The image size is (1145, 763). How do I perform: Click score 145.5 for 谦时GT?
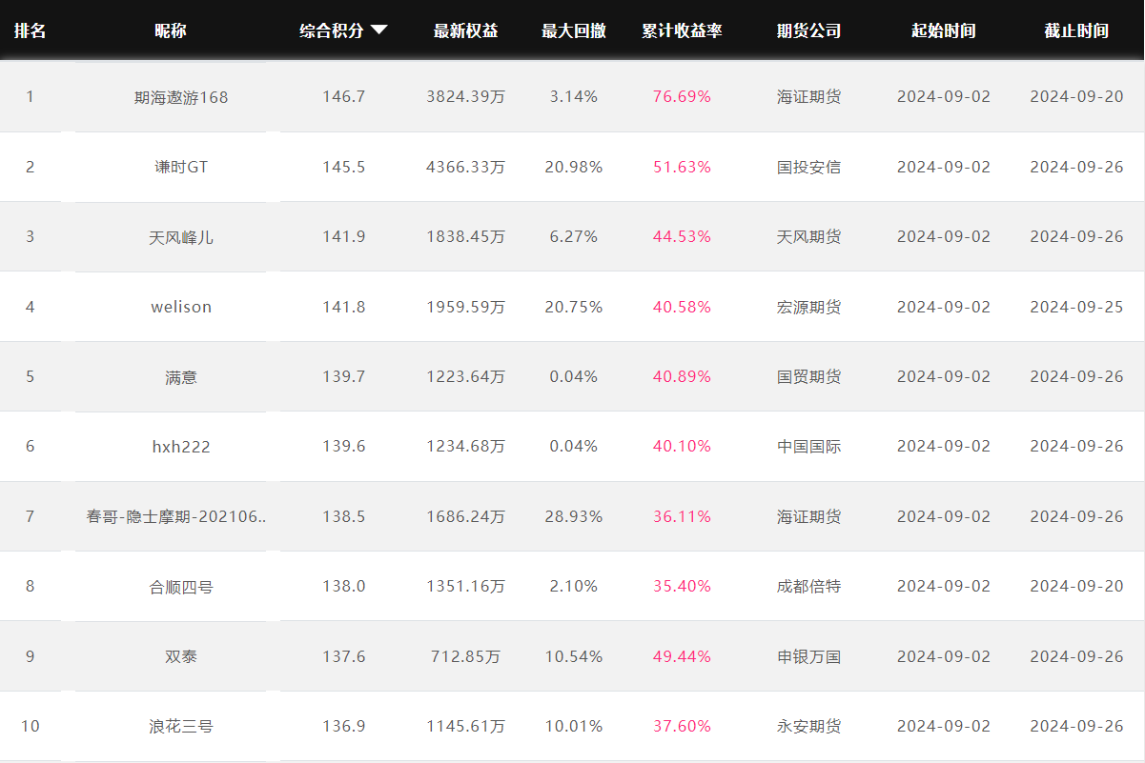tap(343, 167)
